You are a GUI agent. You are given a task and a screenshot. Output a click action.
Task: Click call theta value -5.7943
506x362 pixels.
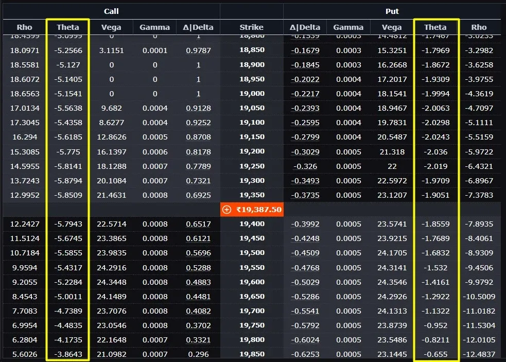coord(68,224)
